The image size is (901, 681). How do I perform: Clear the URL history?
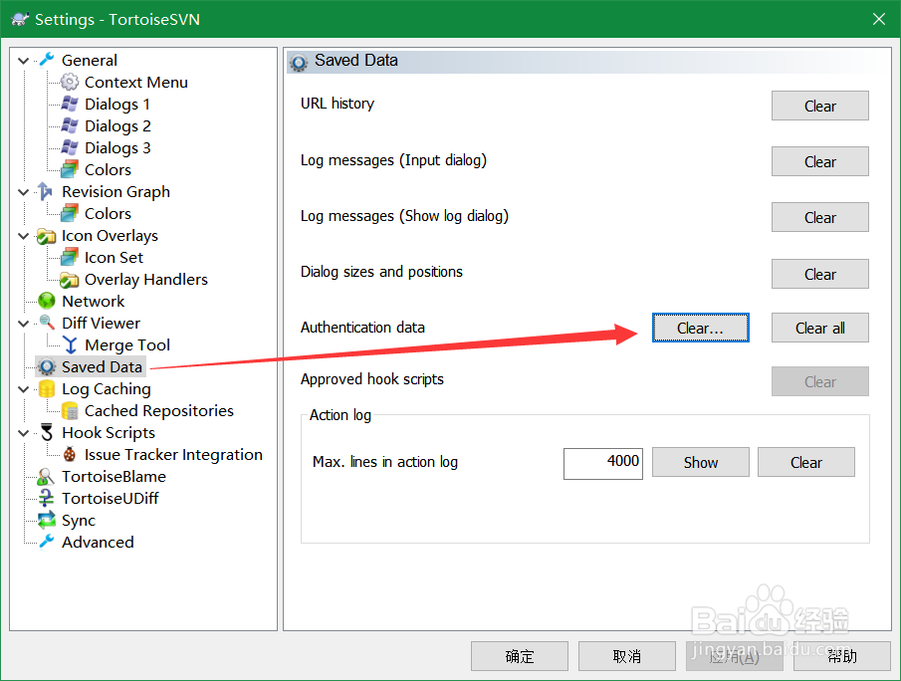820,106
